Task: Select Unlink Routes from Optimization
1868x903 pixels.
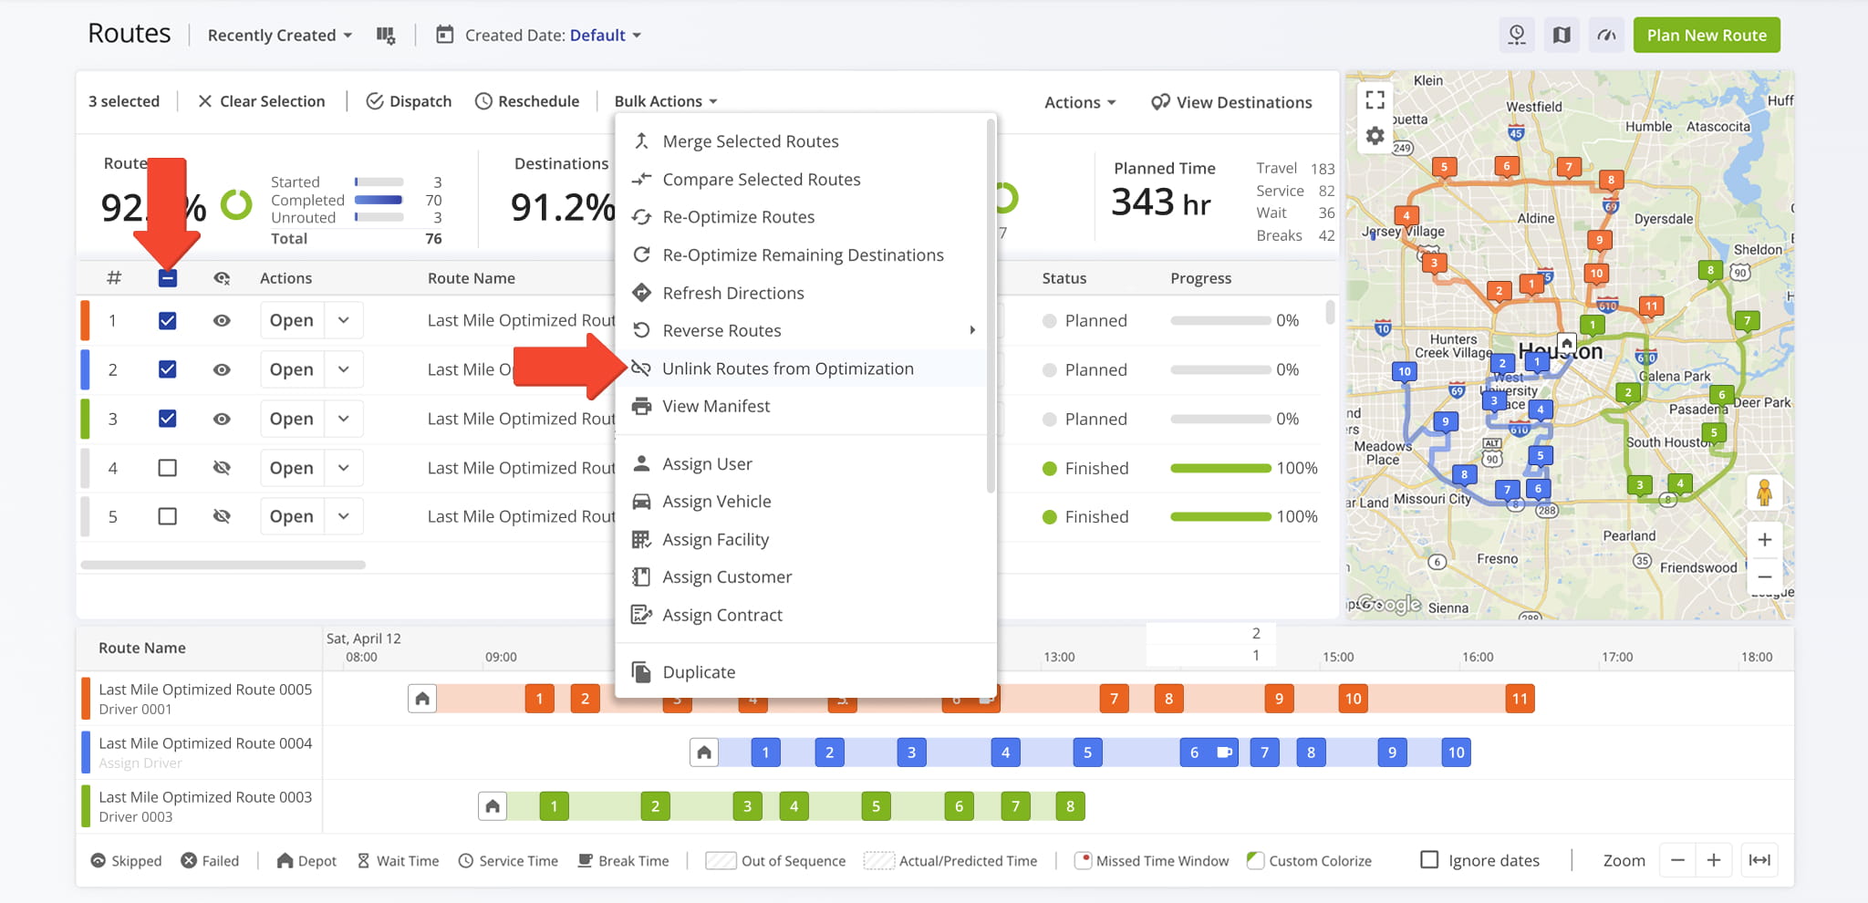Action: click(x=787, y=368)
